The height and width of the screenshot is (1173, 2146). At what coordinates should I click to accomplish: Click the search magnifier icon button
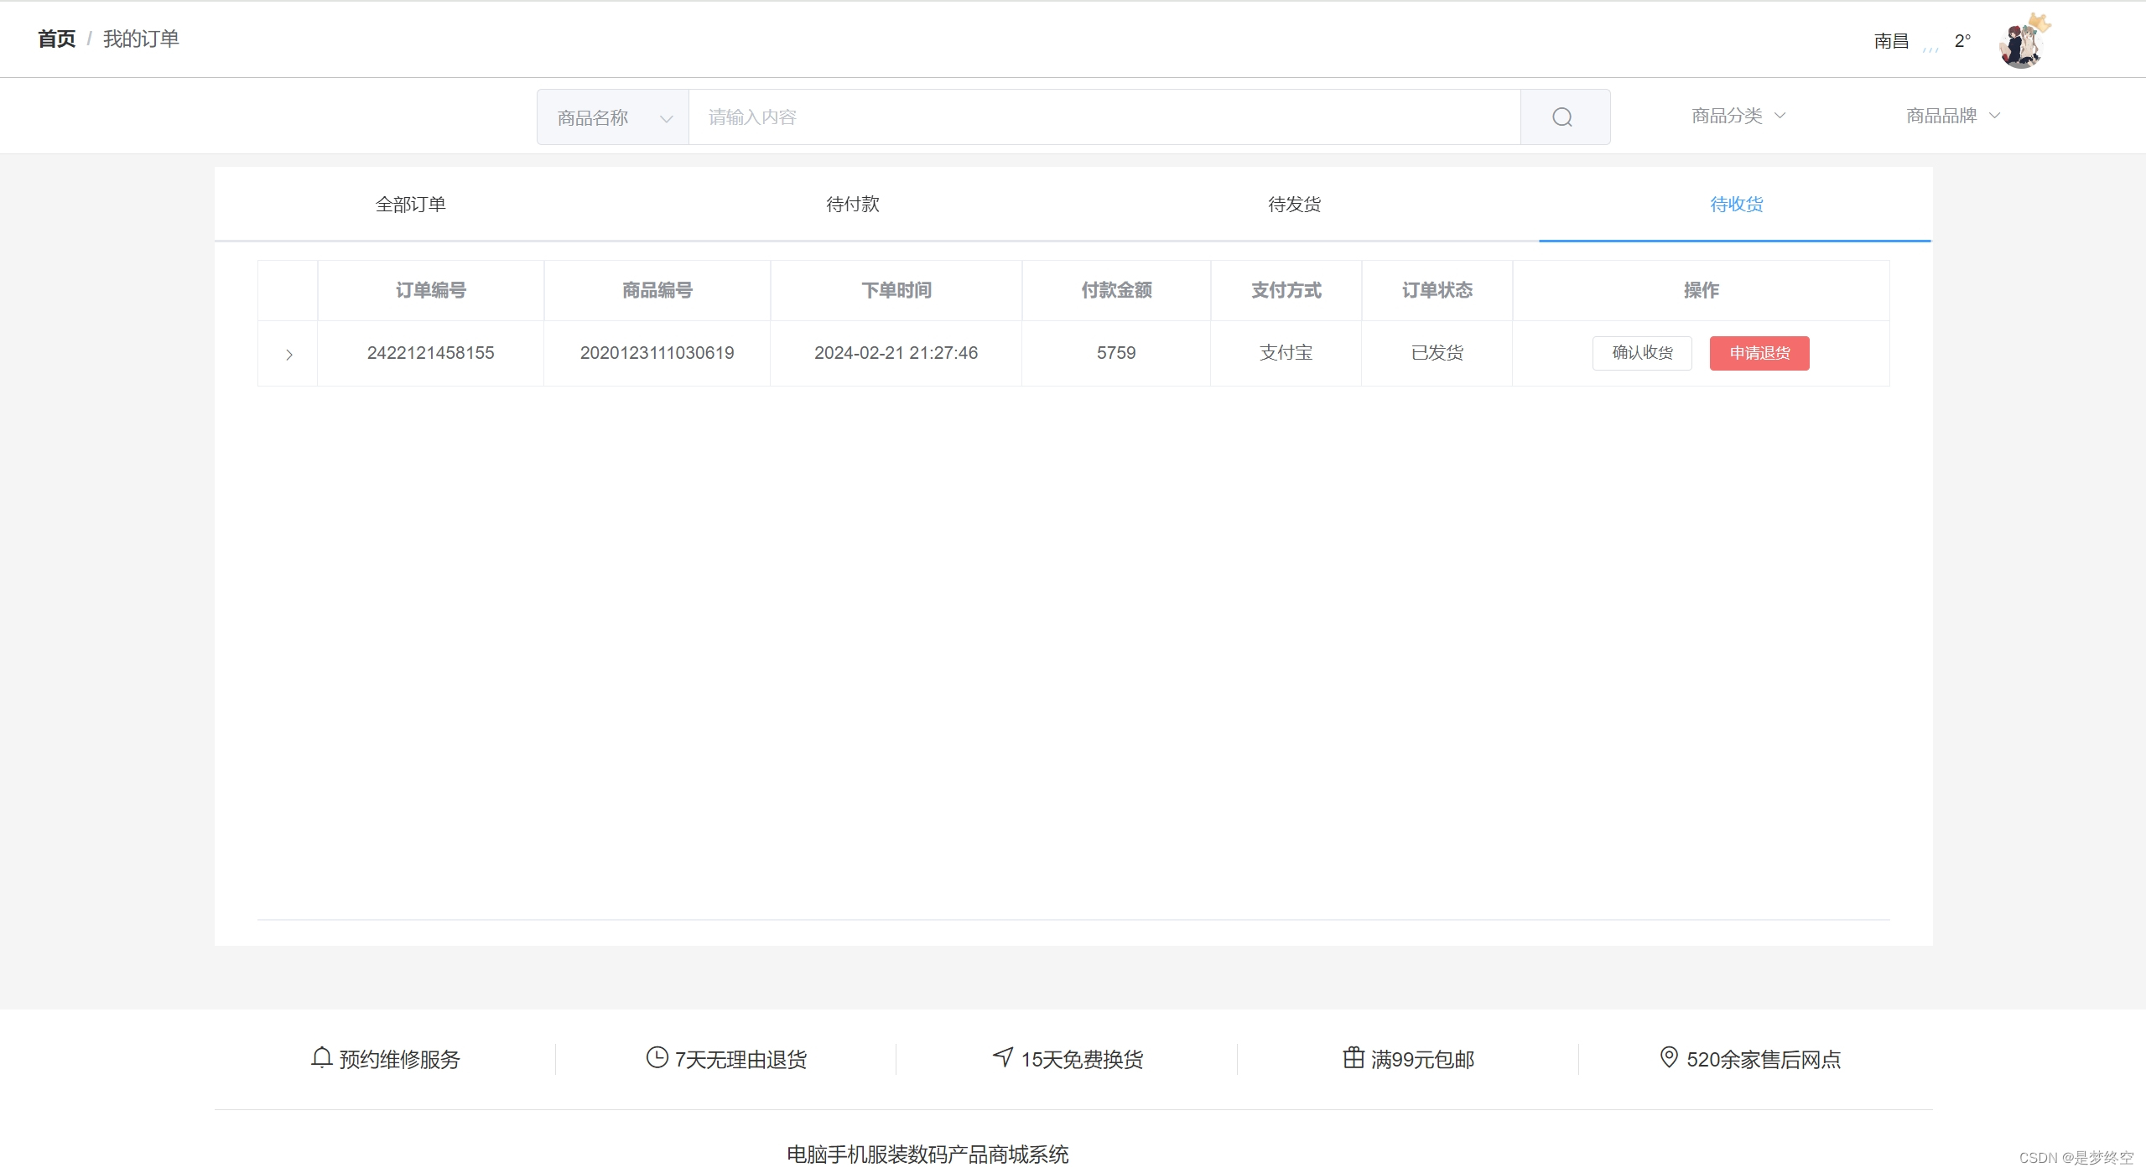pyautogui.click(x=1564, y=117)
